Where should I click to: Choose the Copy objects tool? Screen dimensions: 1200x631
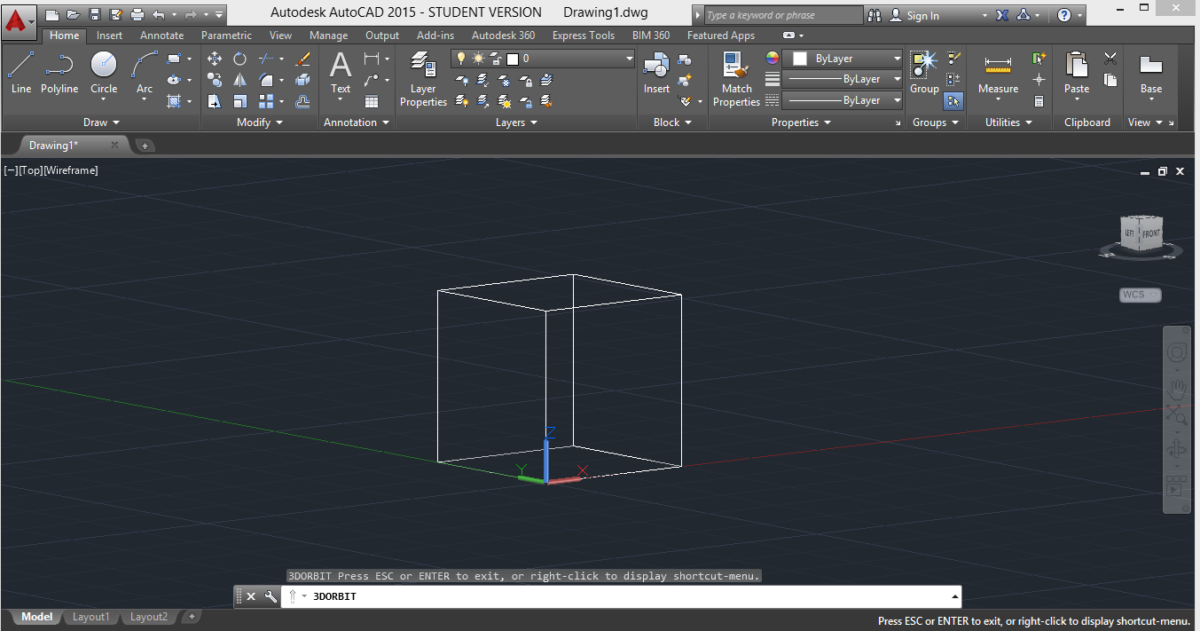[x=214, y=80]
